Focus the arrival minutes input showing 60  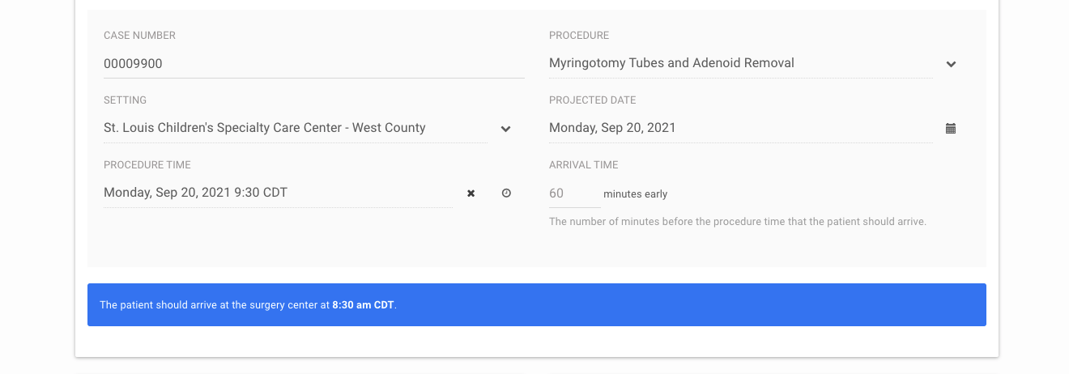click(x=574, y=193)
